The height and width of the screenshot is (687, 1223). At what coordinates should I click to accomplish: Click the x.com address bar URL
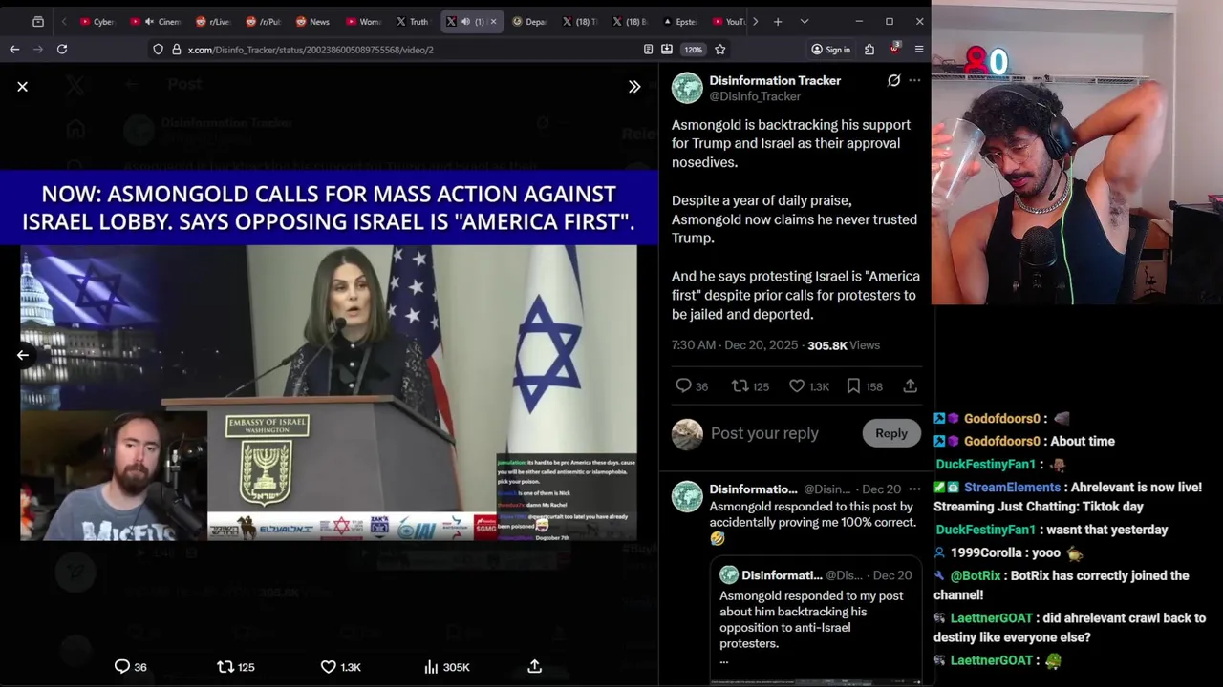click(311, 50)
